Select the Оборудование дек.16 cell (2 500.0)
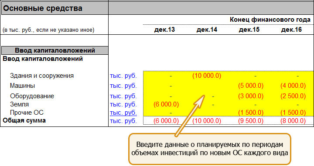 pyautogui.click(x=293, y=96)
